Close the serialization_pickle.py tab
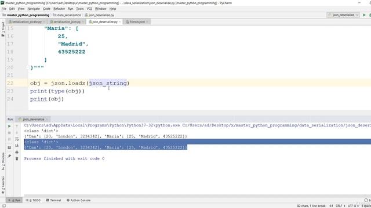Screen dimensions: 371x208 [44, 22]
